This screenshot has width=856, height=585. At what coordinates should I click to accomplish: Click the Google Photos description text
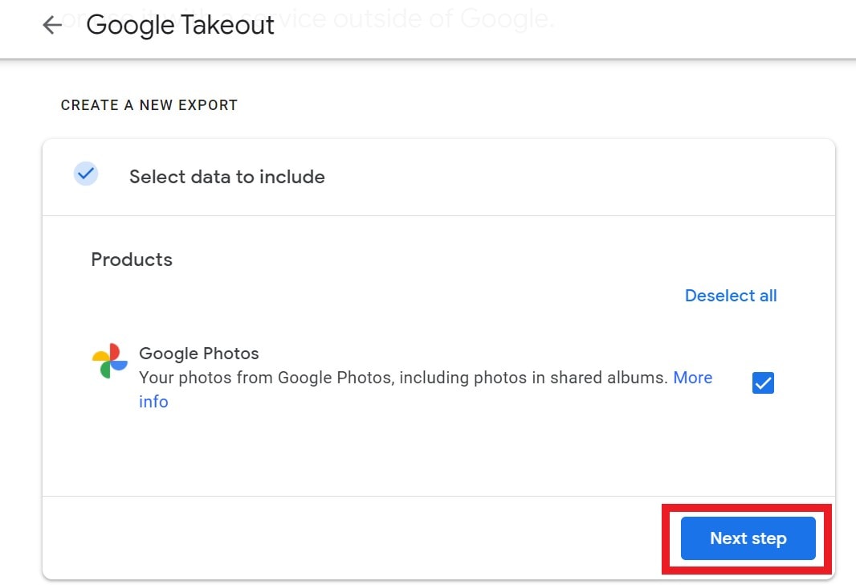click(x=402, y=378)
